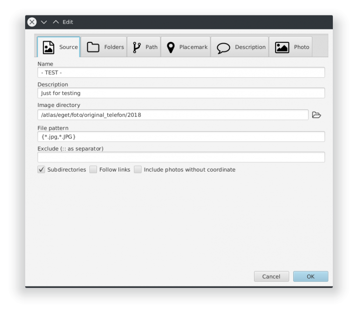This screenshot has height=313, width=358.
Task: Close the Edit dialog window
Action: [x=32, y=22]
